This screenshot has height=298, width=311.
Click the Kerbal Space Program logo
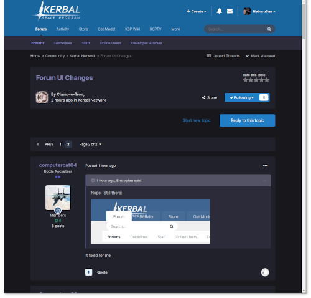pos(57,11)
